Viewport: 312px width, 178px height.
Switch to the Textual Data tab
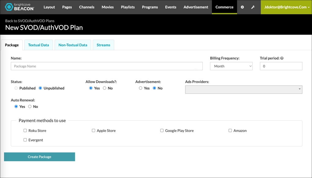click(39, 45)
